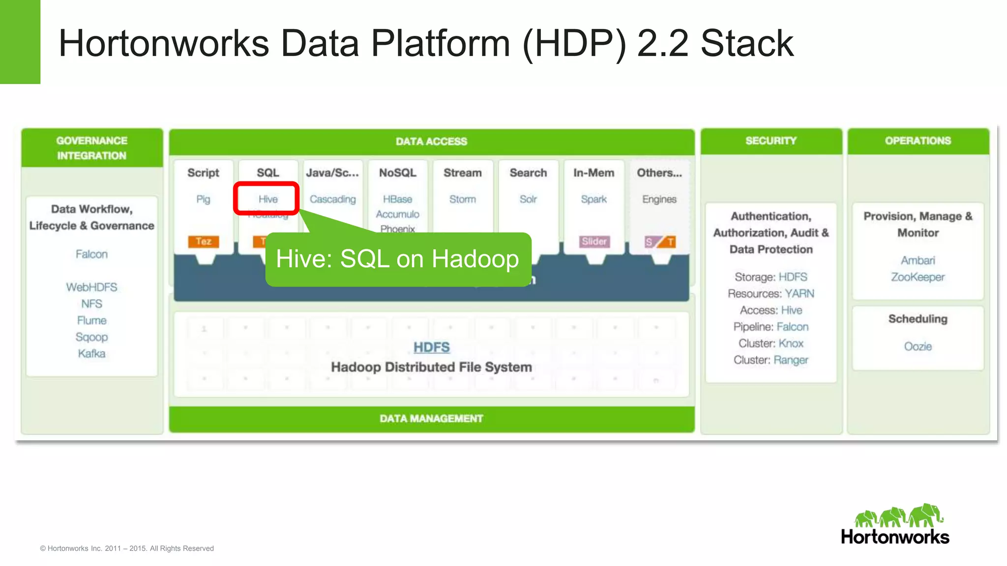
Task: Click the Hortonworks copyright notice
Action: click(127, 548)
